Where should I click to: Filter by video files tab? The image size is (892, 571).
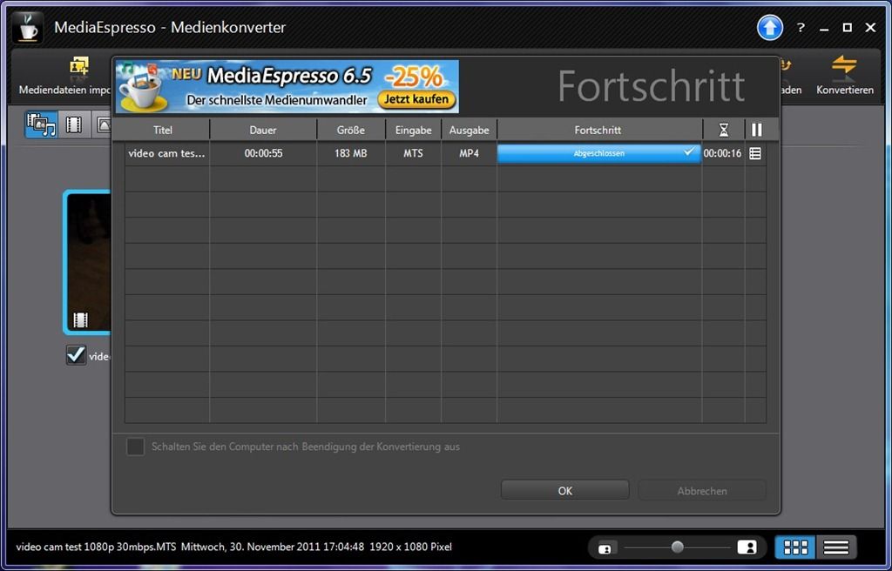click(x=74, y=124)
